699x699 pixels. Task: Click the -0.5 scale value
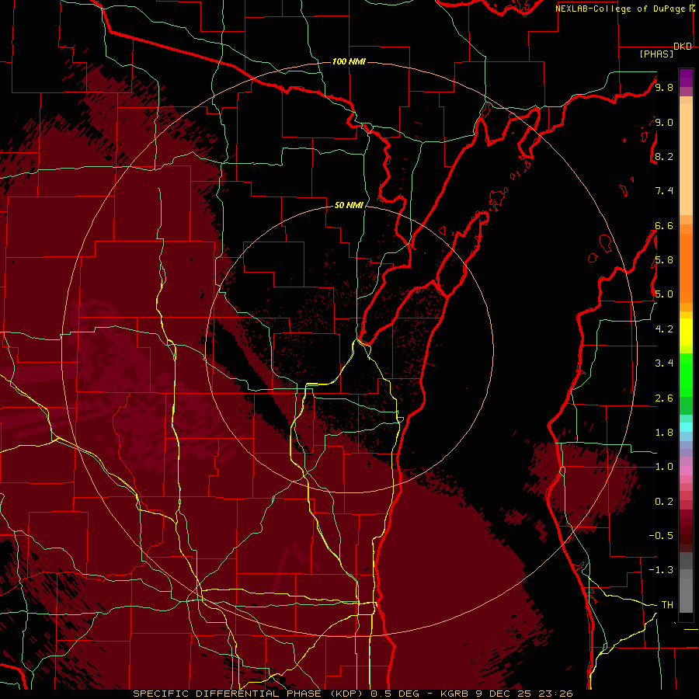[x=661, y=536]
